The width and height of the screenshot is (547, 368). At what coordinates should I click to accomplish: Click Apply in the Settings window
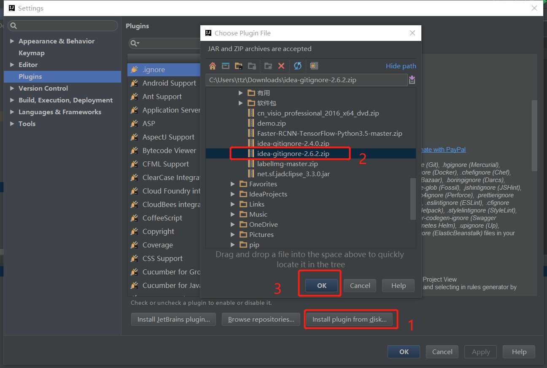(481, 352)
